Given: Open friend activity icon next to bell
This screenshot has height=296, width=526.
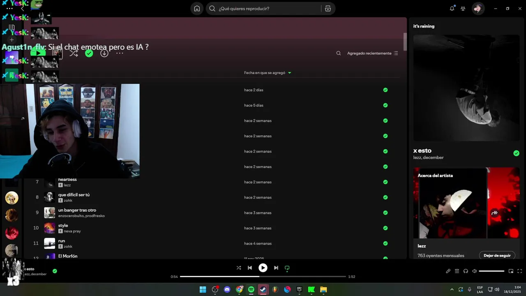Looking at the screenshot, I should (x=463, y=8).
